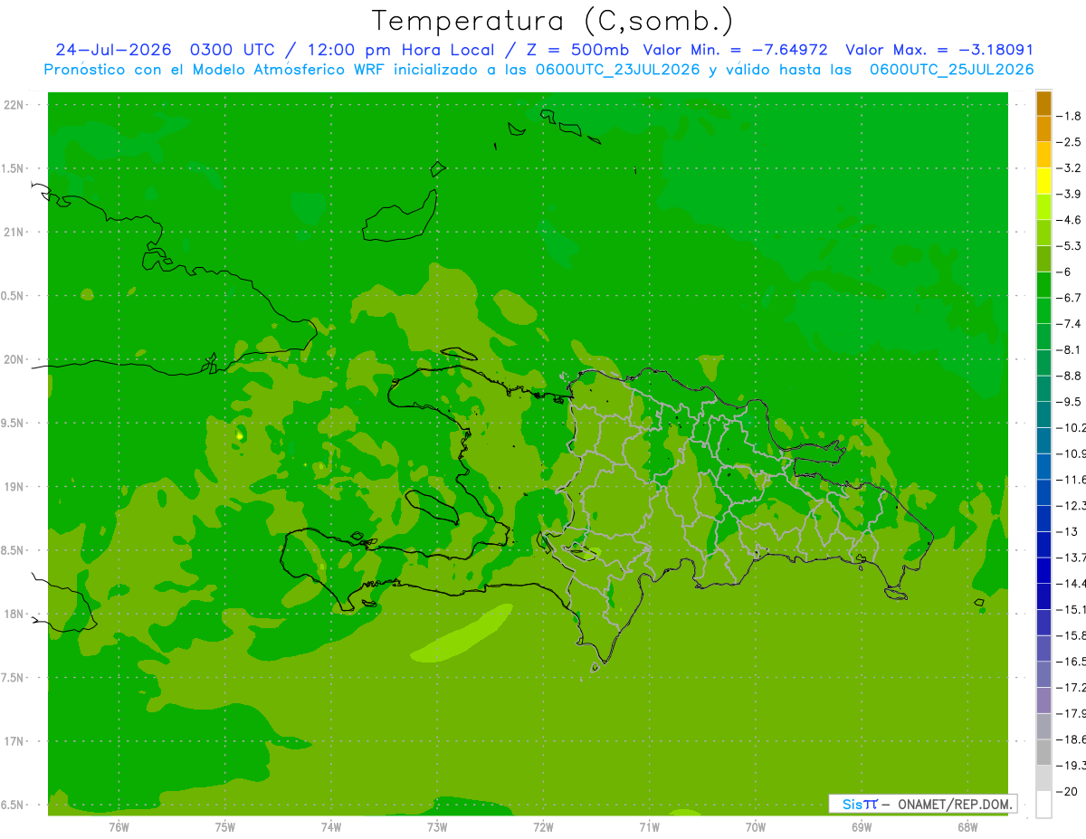
Task: Click the "-12.3" legend value
Action: [1072, 505]
